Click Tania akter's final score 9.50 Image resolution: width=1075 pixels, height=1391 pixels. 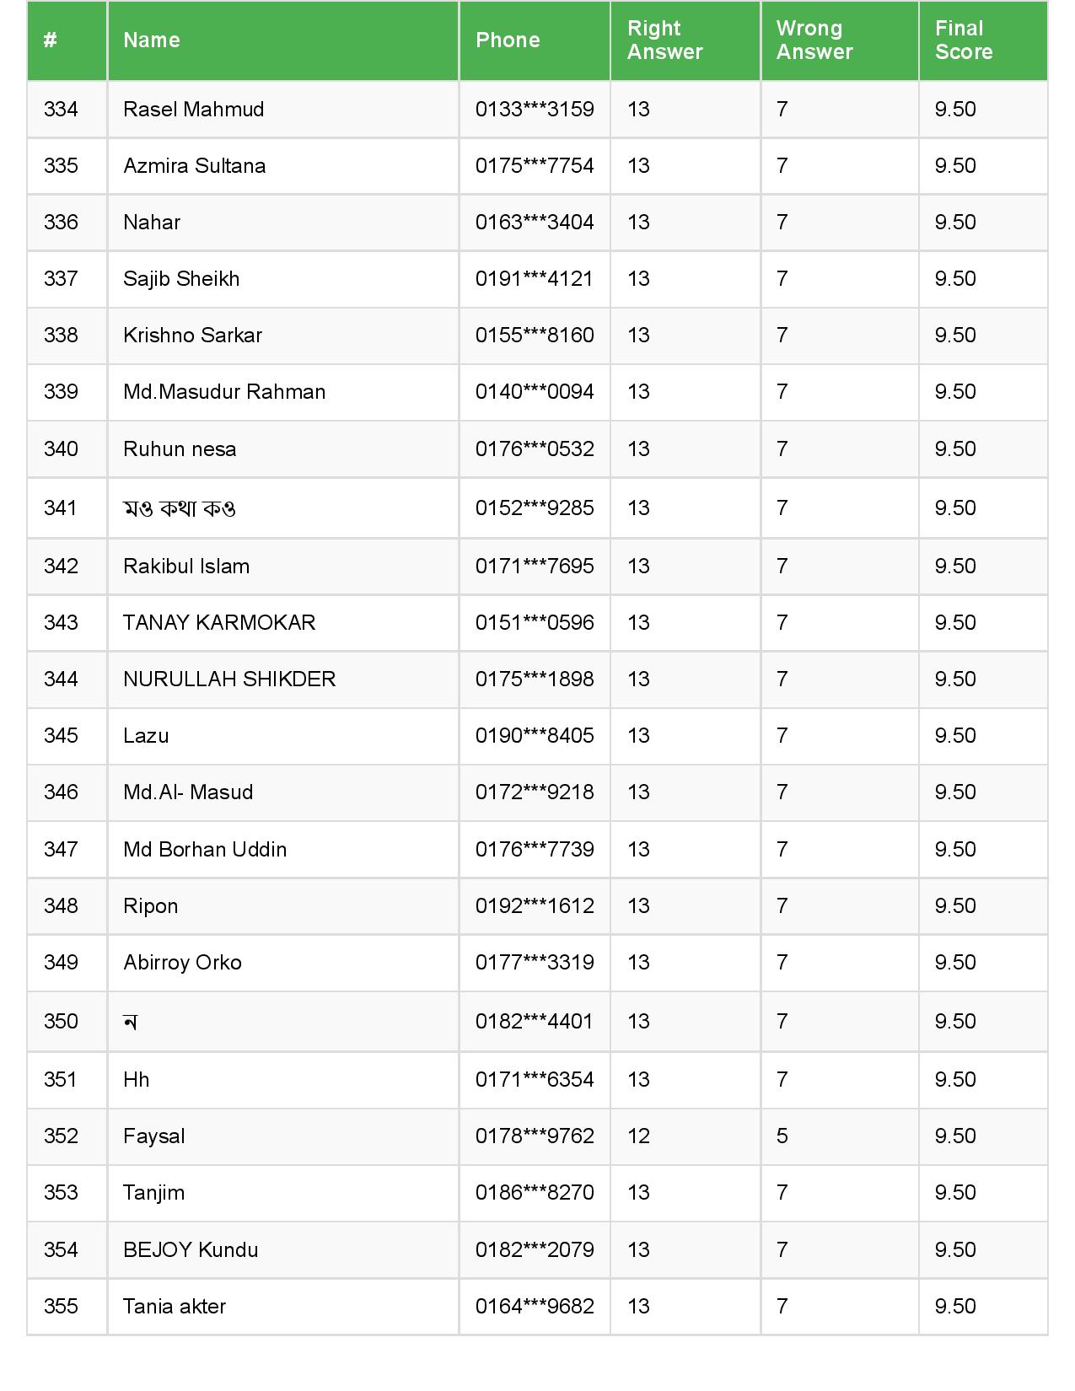tap(955, 1307)
